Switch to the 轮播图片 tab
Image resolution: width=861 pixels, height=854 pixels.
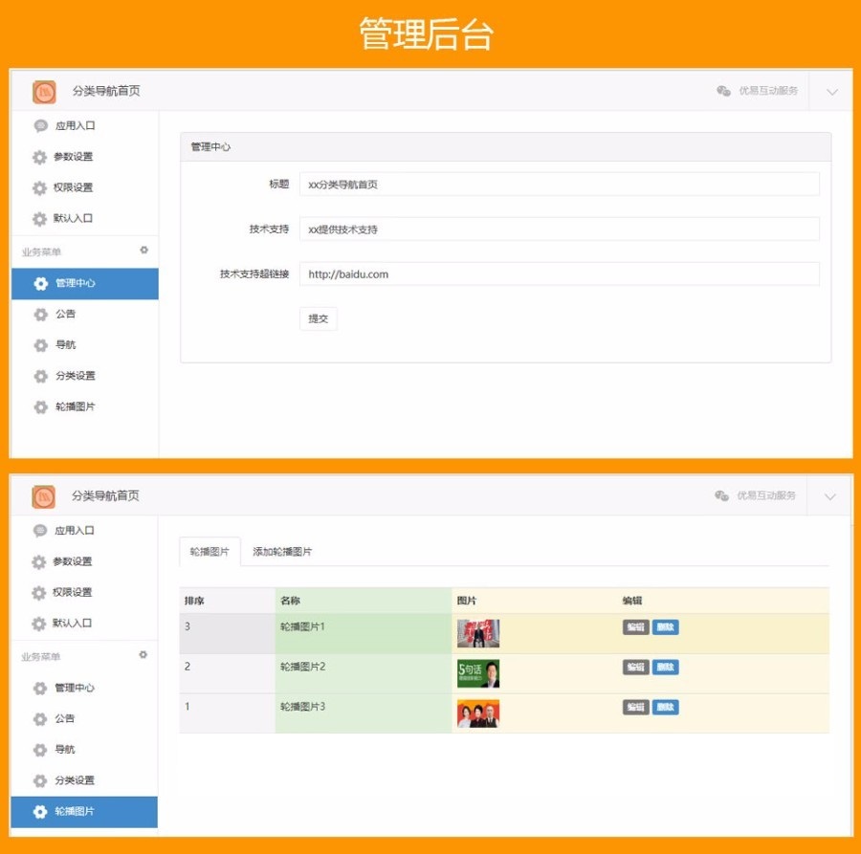tap(210, 552)
